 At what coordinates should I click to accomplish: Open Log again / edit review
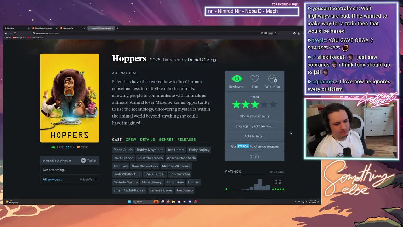click(255, 126)
